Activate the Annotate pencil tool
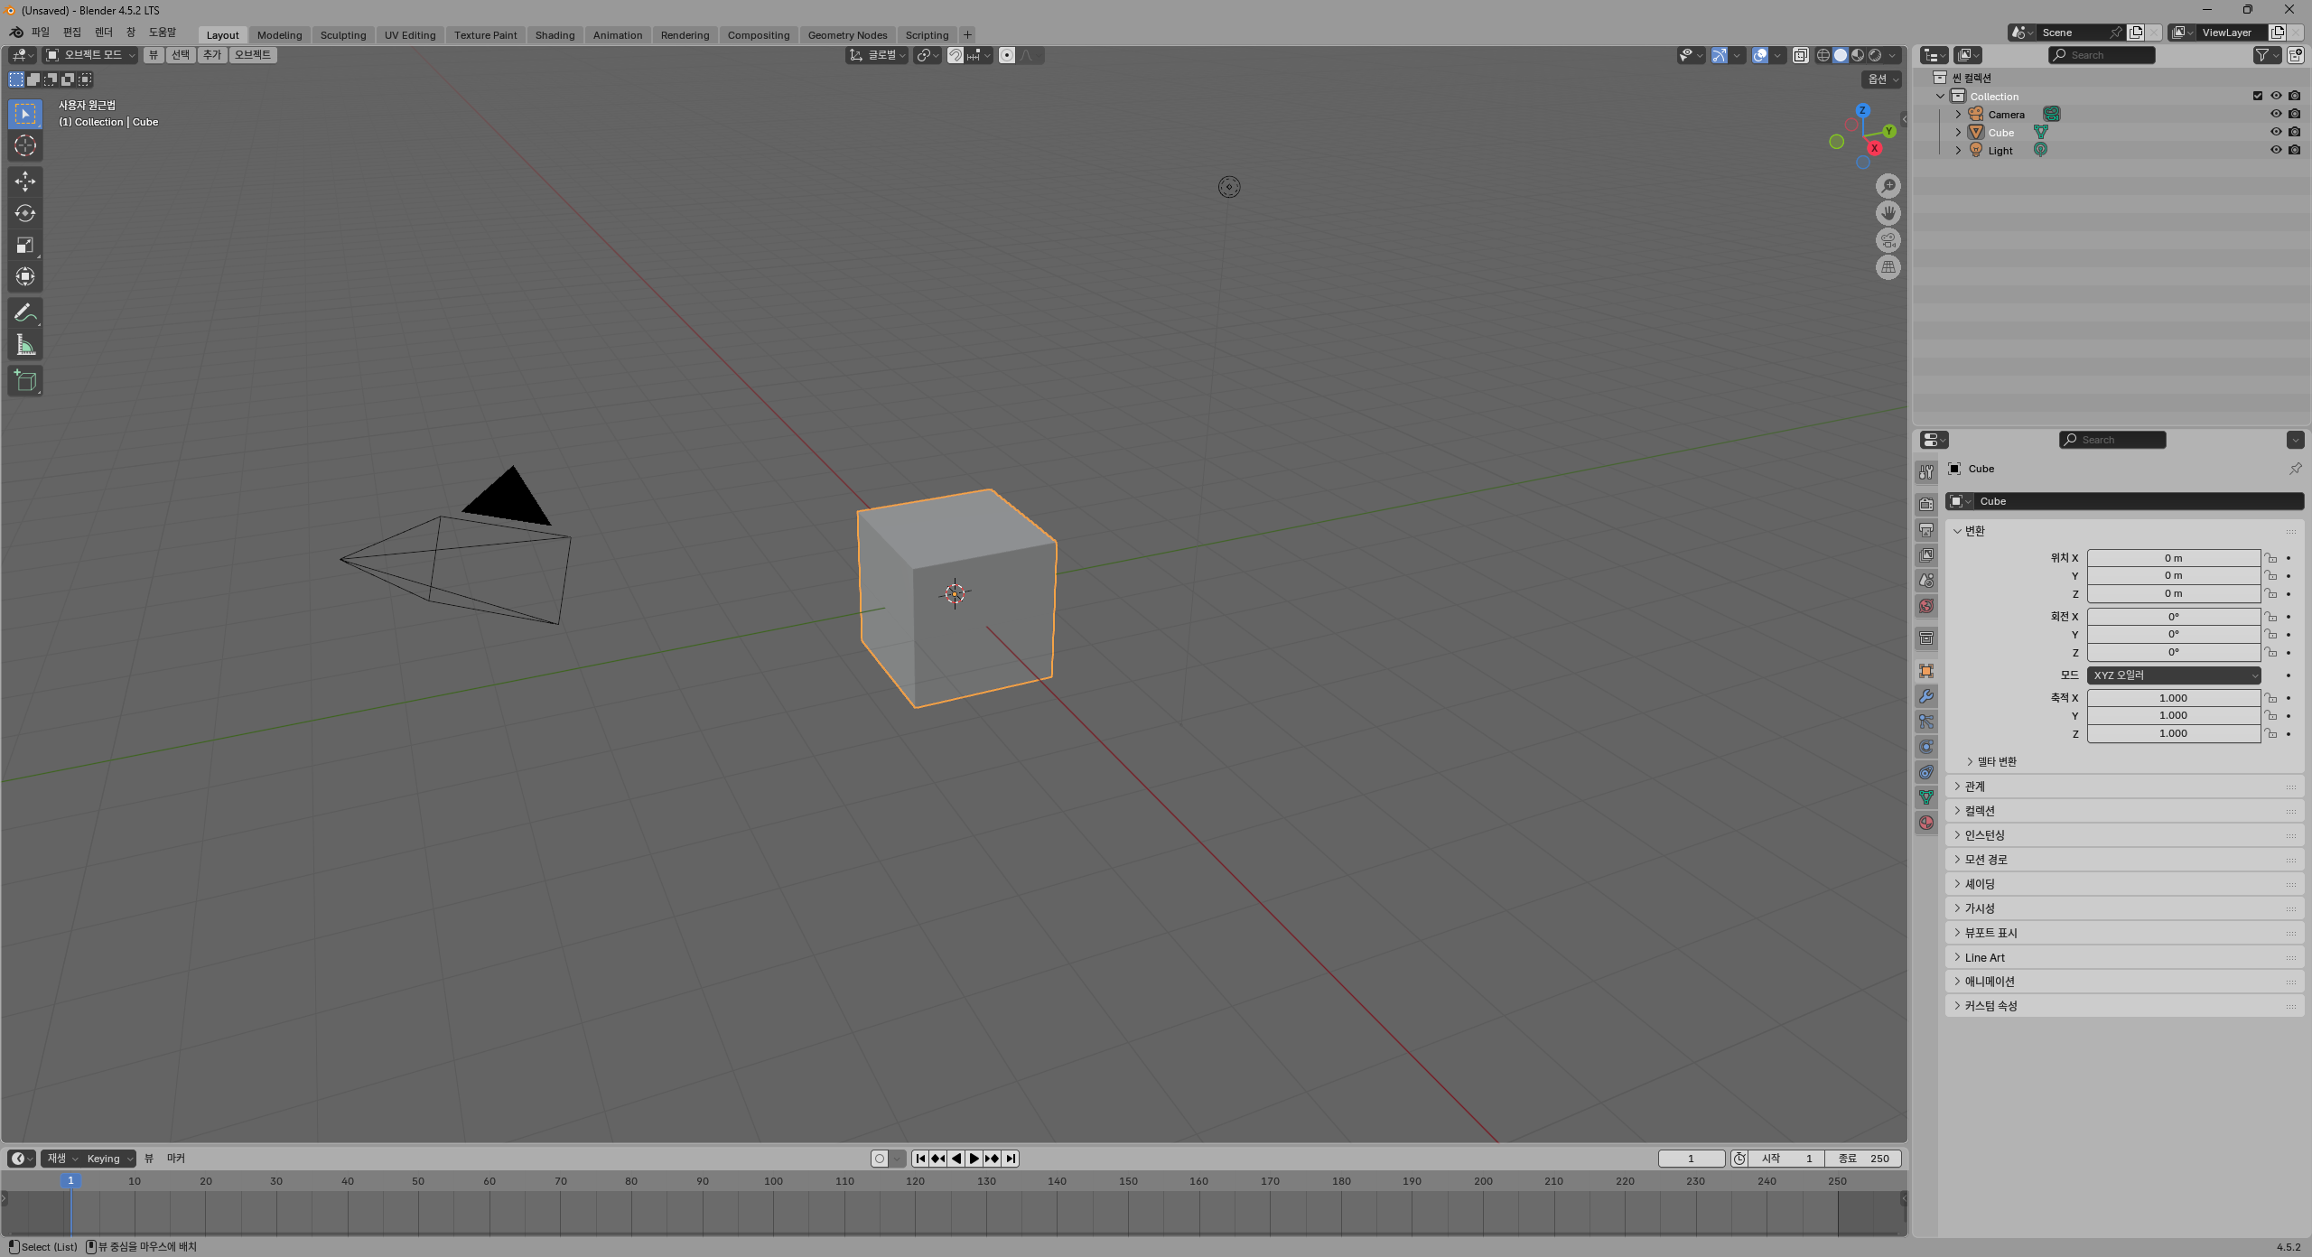 tap(25, 313)
